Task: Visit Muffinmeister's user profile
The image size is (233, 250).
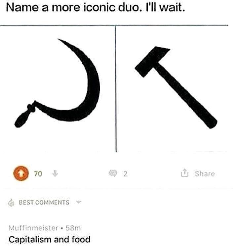Action: point(33,228)
